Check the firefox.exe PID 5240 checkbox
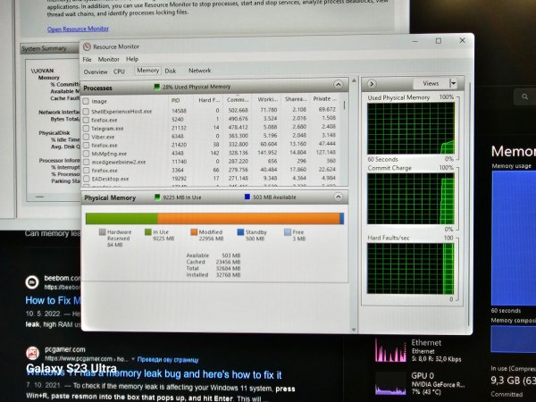 tap(86, 120)
